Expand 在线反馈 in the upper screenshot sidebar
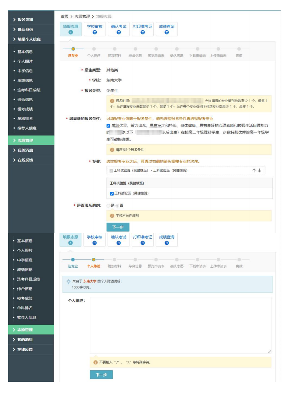The height and width of the screenshot is (413, 292). (x=31, y=160)
